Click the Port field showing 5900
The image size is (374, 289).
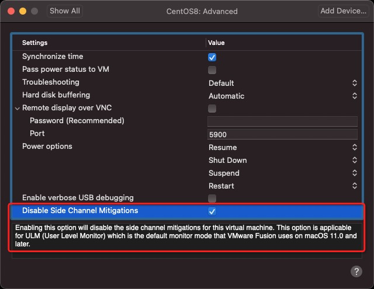(282, 134)
